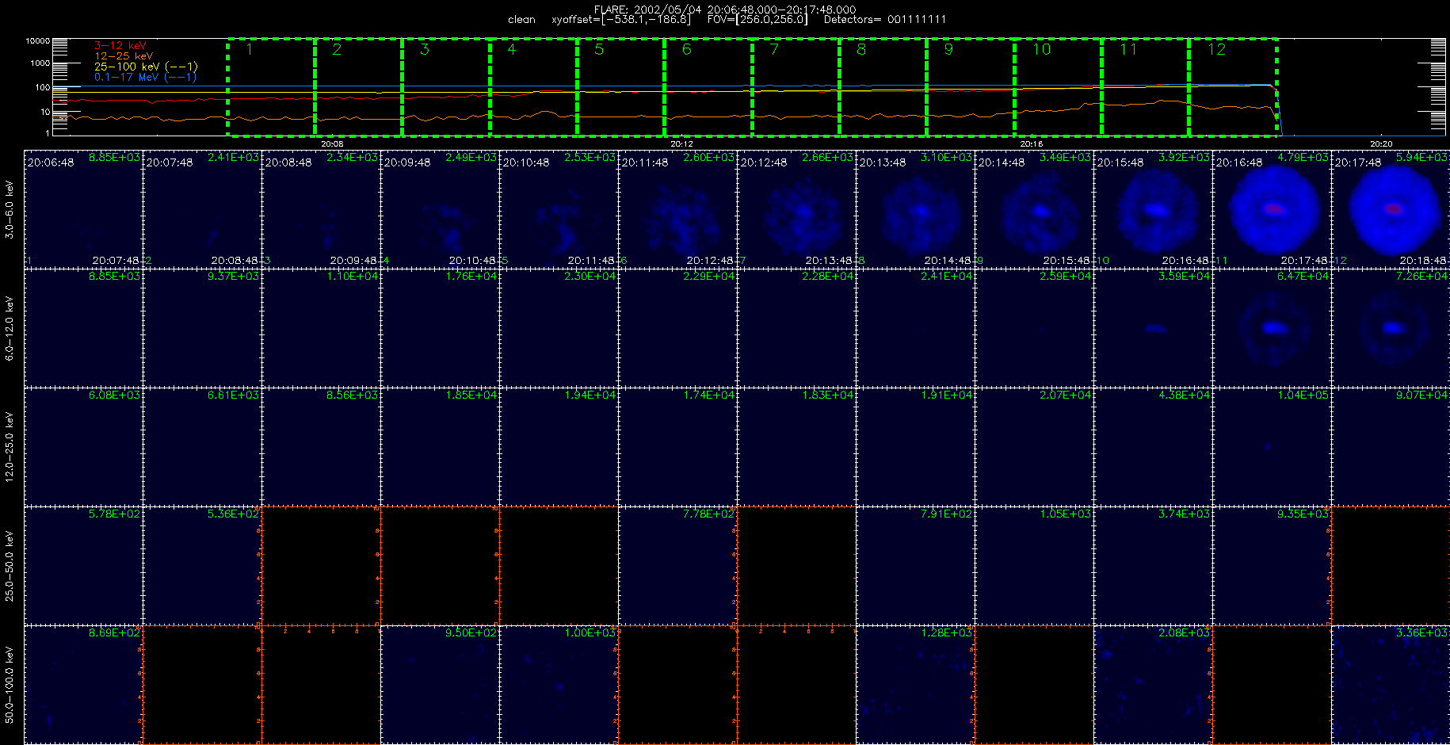Open the image panel with peak 2.34E+03
This screenshot has height=745, width=1450.
pyautogui.click(x=322, y=209)
